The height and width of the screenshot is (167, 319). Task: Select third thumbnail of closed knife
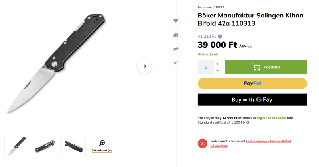coord(73,146)
